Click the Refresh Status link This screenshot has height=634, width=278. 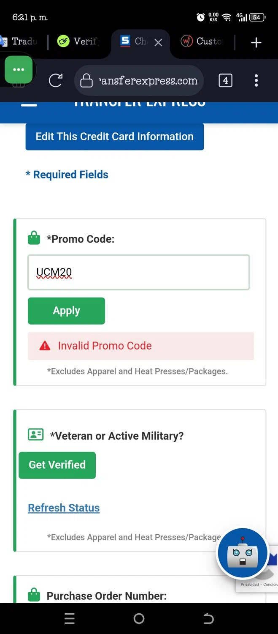tap(64, 508)
